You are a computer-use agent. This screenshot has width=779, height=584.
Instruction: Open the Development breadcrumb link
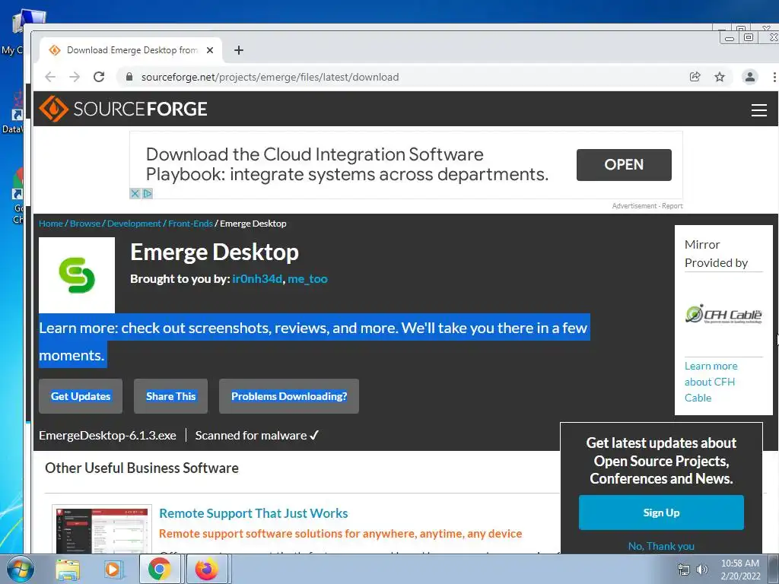[x=134, y=224]
